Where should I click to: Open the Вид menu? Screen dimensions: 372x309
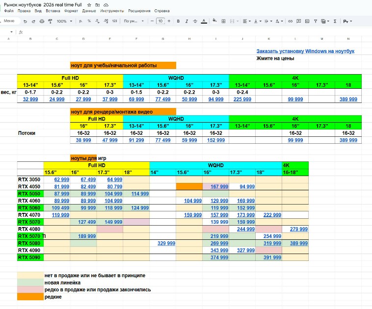pos(38,11)
